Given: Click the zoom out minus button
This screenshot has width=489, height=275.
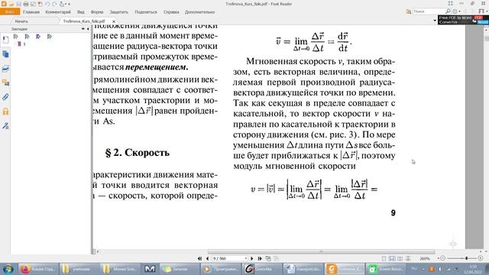Looking at the screenshot, I should tap(443, 258).
